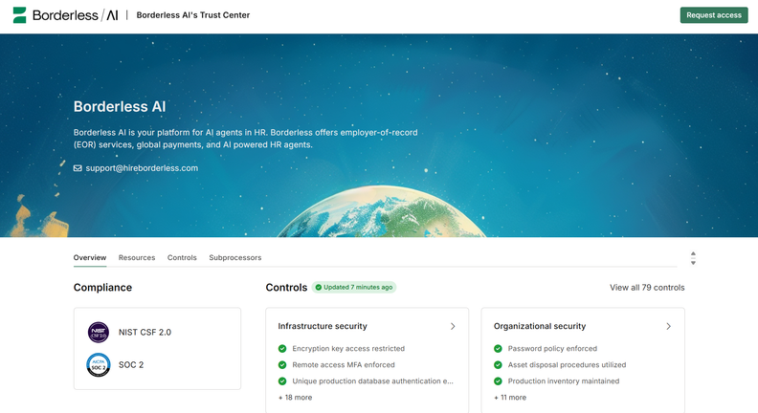Switch to the Controls tab
The height and width of the screenshot is (413, 758).
182,257
